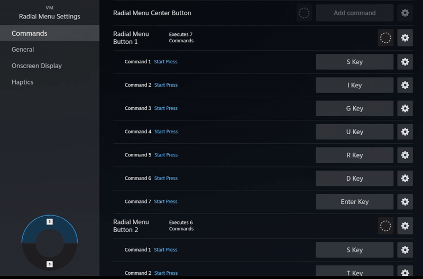Click gear icon beside G Key command

pos(405,108)
